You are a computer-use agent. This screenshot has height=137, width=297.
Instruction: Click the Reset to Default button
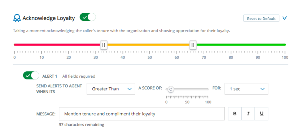point(261,18)
